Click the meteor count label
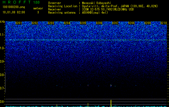The height and width of the screenshot is (107, 169). point(38,8)
